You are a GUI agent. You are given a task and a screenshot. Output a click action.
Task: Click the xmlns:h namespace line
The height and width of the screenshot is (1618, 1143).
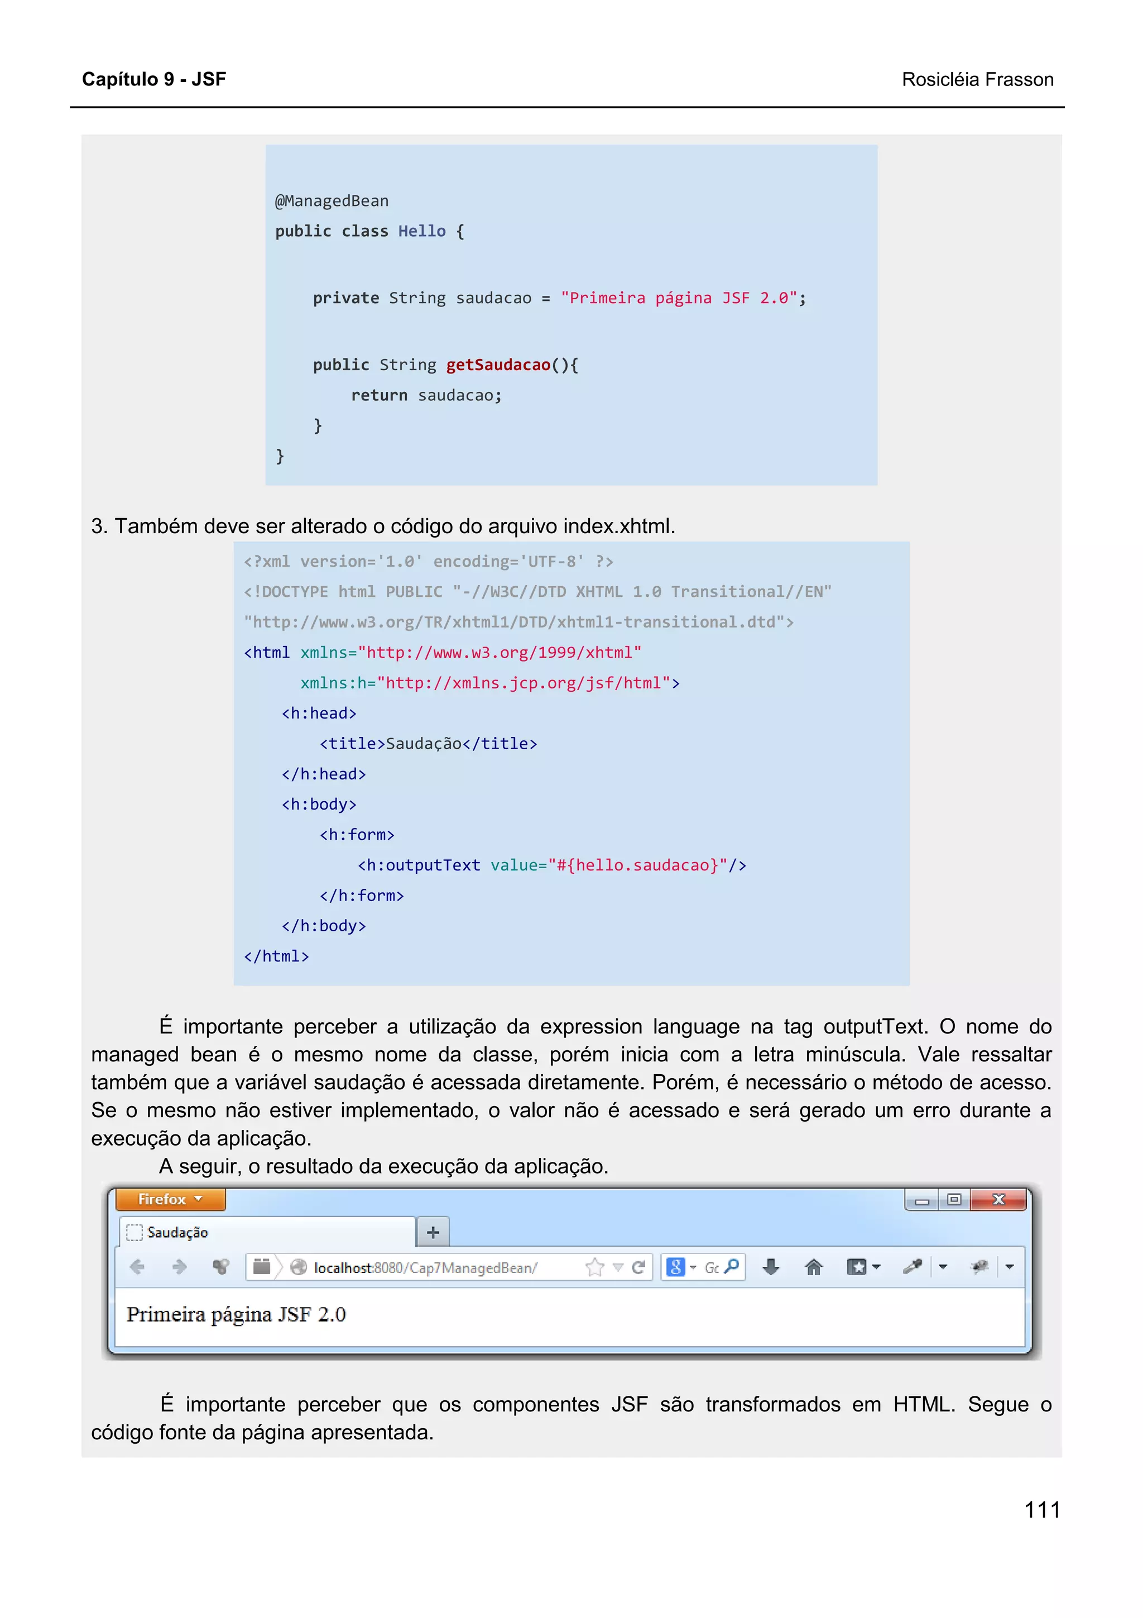pyautogui.click(x=490, y=683)
